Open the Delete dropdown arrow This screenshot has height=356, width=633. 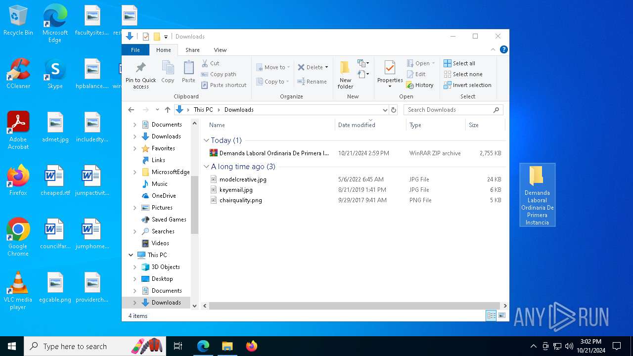coord(326,67)
